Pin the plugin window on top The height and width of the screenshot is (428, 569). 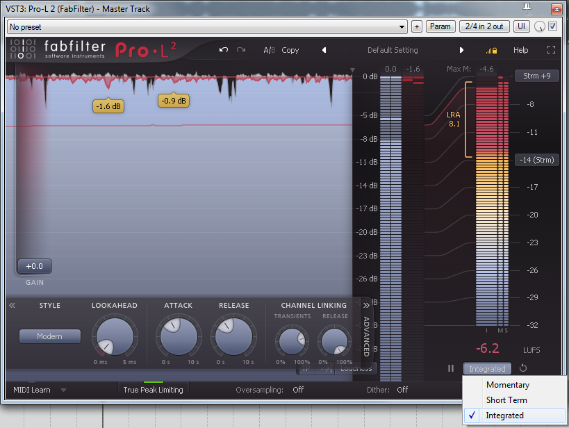[x=527, y=8]
